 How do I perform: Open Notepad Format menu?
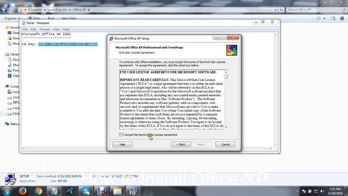(x=45, y=29)
